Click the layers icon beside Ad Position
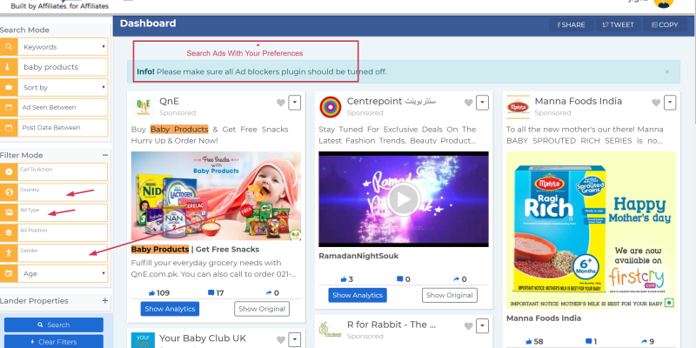 tap(9, 232)
